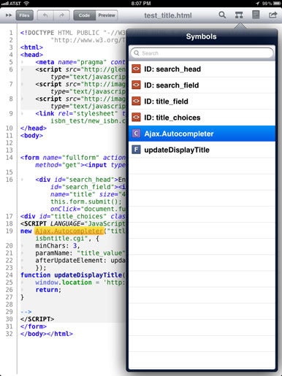Click the undo arrow button

pyautogui.click(x=45, y=15)
